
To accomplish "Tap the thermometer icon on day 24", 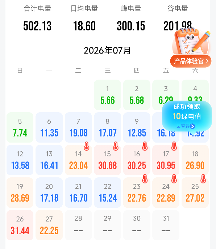I will [174, 179].
